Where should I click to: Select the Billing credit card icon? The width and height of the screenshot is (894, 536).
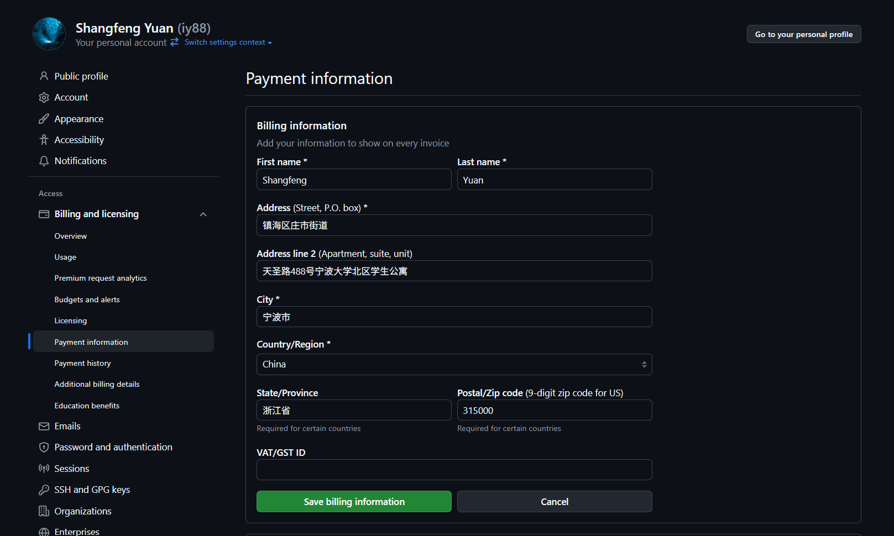click(x=44, y=214)
